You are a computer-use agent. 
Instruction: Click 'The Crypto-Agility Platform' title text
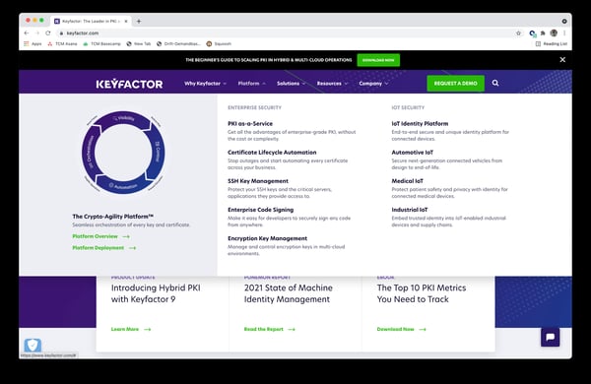click(112, 217)
